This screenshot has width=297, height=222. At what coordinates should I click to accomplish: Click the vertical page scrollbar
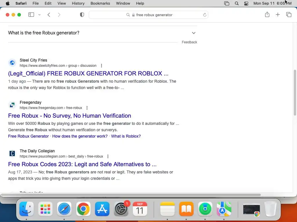coord(295,92)
